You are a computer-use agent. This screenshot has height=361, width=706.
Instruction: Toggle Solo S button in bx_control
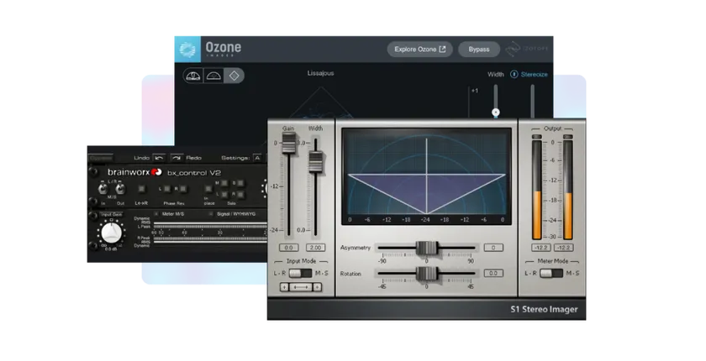tap(240, 183)
